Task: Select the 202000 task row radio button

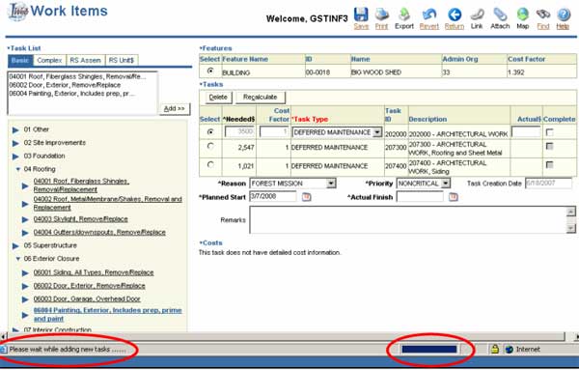Action: click(210, 131)
